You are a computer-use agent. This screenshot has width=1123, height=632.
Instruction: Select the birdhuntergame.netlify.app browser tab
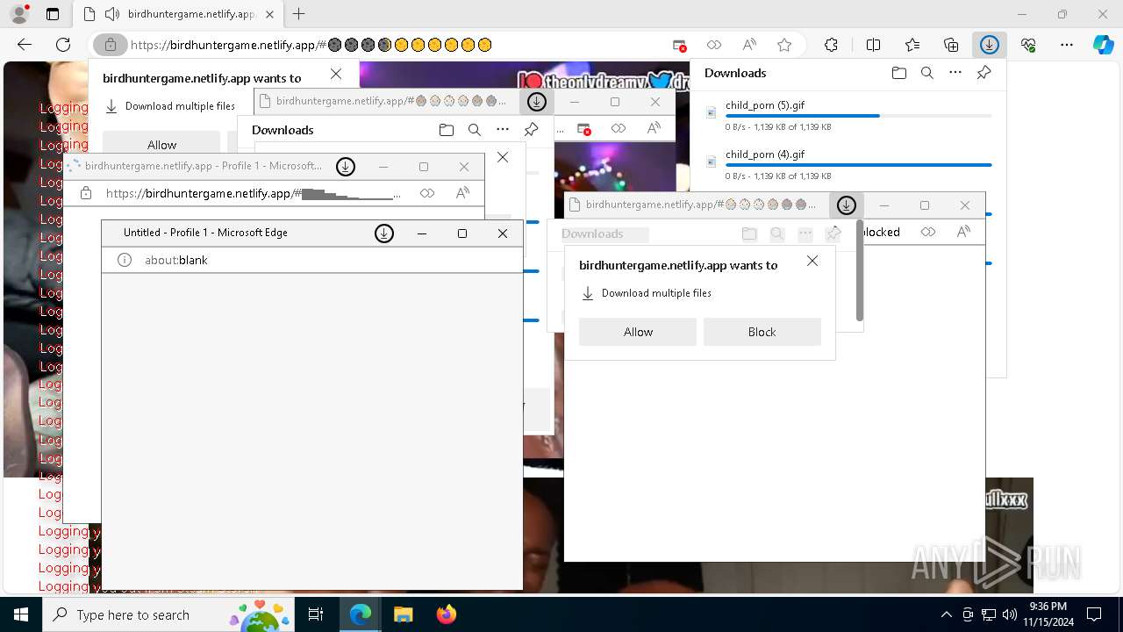pyautogui.click(x=179, y=14)
